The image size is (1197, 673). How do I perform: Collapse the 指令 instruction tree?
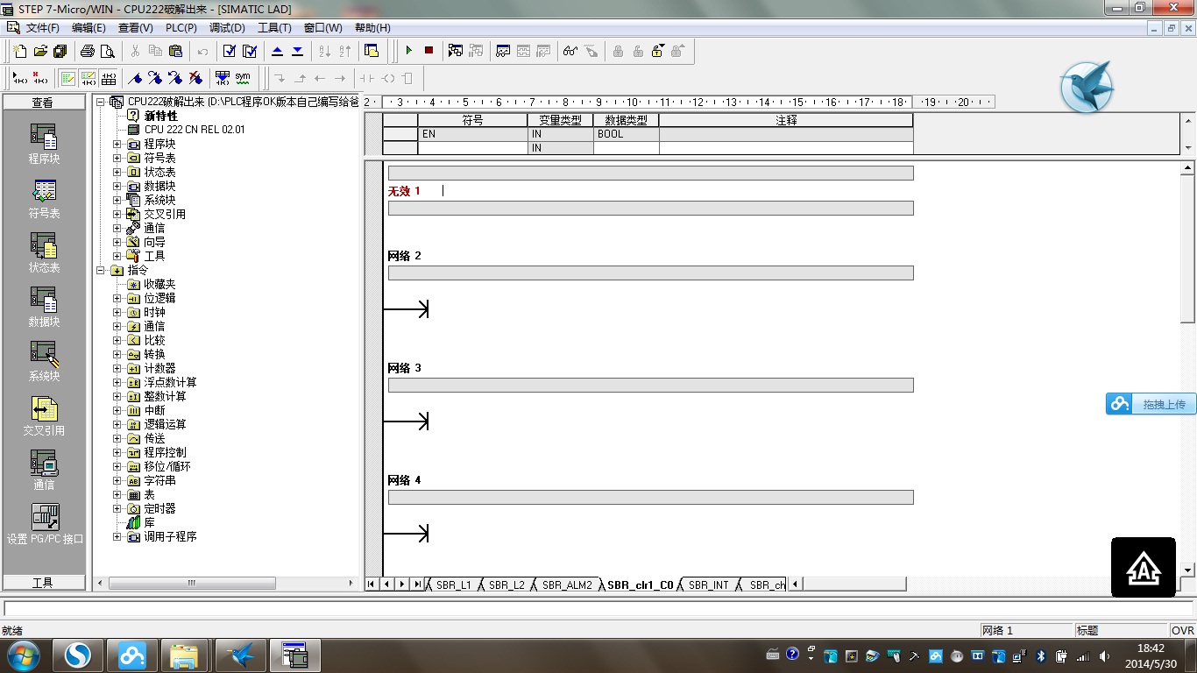[101, 270]
